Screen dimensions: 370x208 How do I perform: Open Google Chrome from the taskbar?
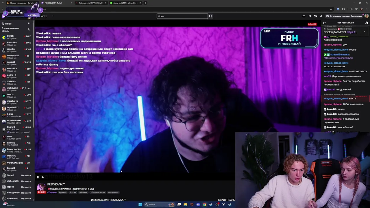tap(204, 205)
